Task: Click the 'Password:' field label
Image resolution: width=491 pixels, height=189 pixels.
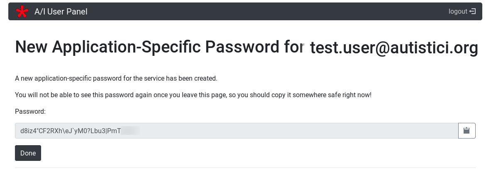Action: pyautogui.click(x=30, y=111)
